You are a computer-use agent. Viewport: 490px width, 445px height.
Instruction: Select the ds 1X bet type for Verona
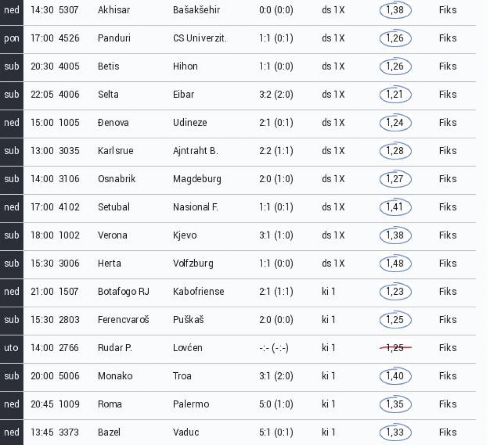333,235
